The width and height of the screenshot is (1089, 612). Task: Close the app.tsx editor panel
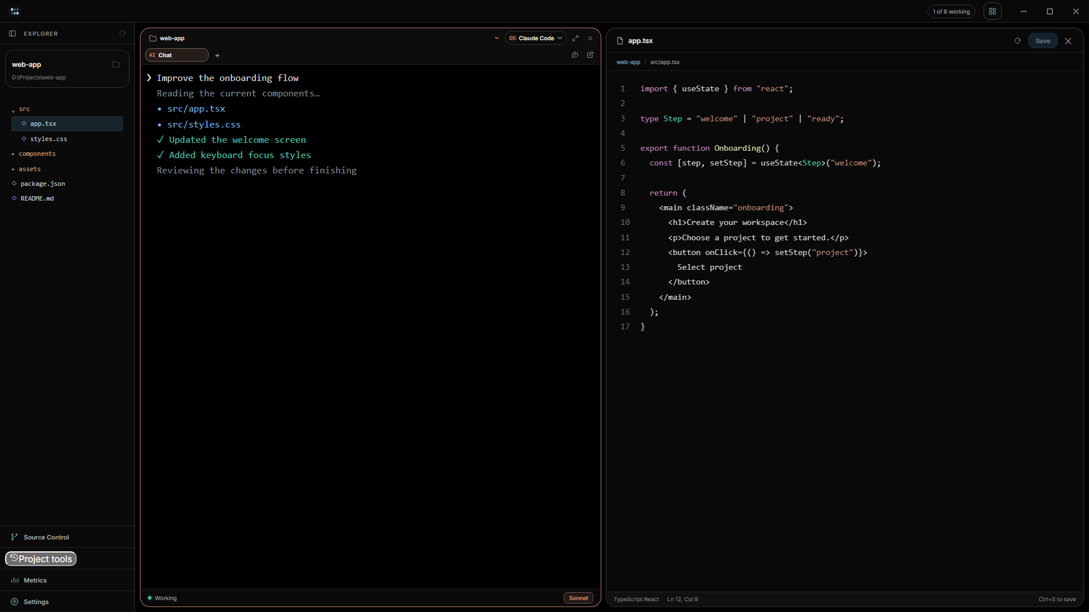point(1069,41)
